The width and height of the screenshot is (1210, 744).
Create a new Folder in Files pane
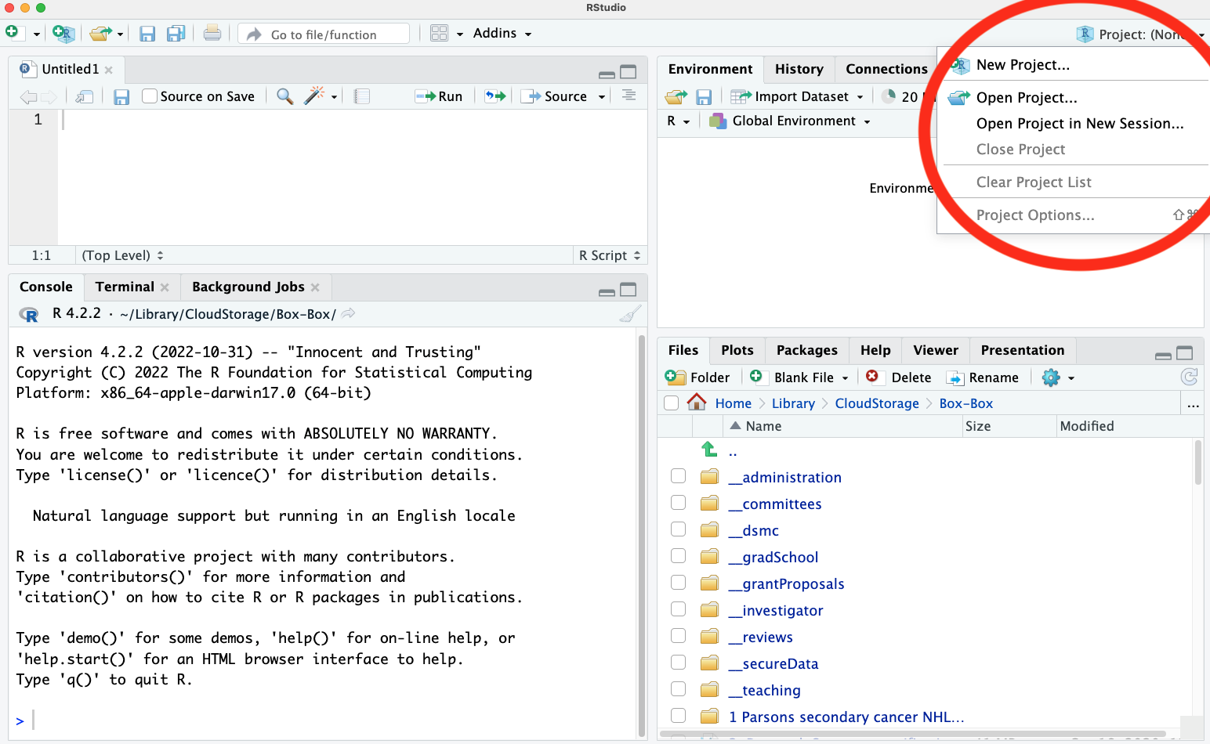[x=697, y=377]
